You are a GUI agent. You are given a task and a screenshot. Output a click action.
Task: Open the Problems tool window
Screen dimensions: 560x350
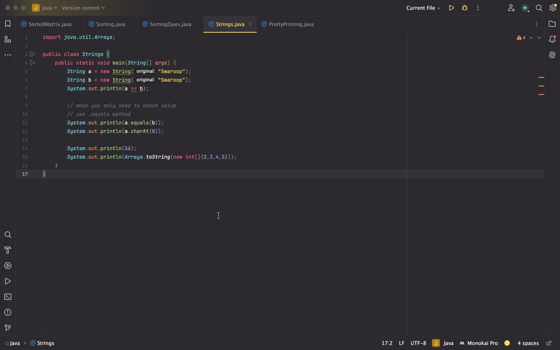tap(7, 312)
